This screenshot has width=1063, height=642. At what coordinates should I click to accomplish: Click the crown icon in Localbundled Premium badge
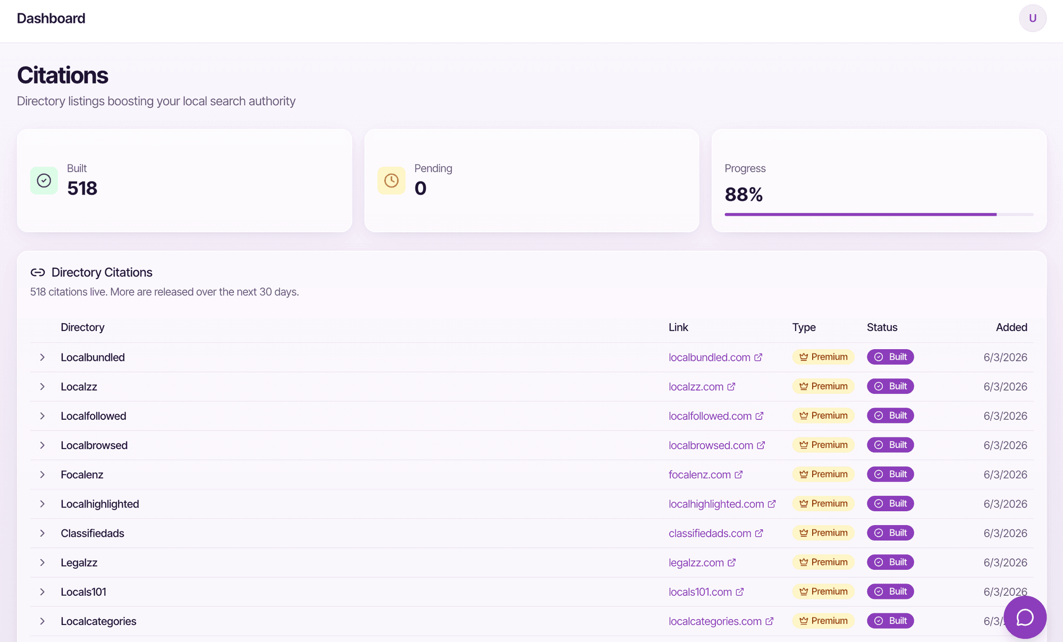coord(804,357)
